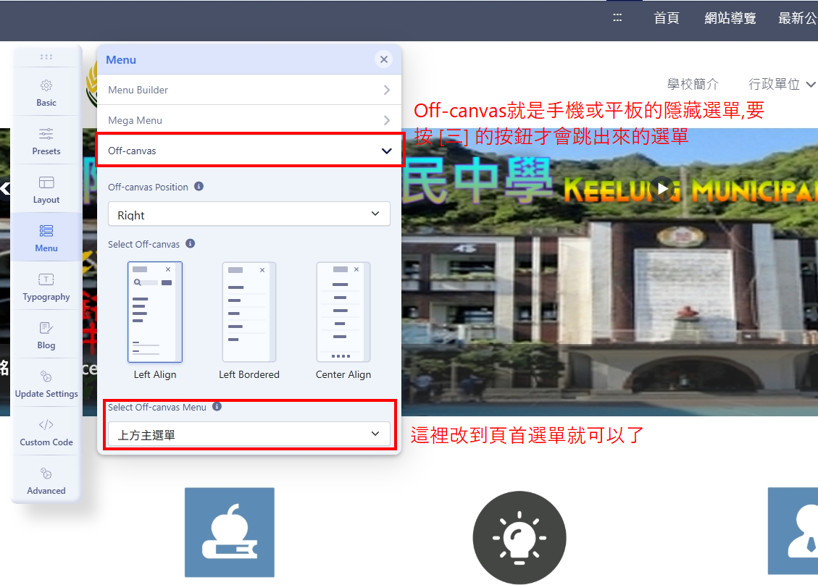Select the Blog settings icon
This screenshot has width=818, height=585.
[46, 328]
